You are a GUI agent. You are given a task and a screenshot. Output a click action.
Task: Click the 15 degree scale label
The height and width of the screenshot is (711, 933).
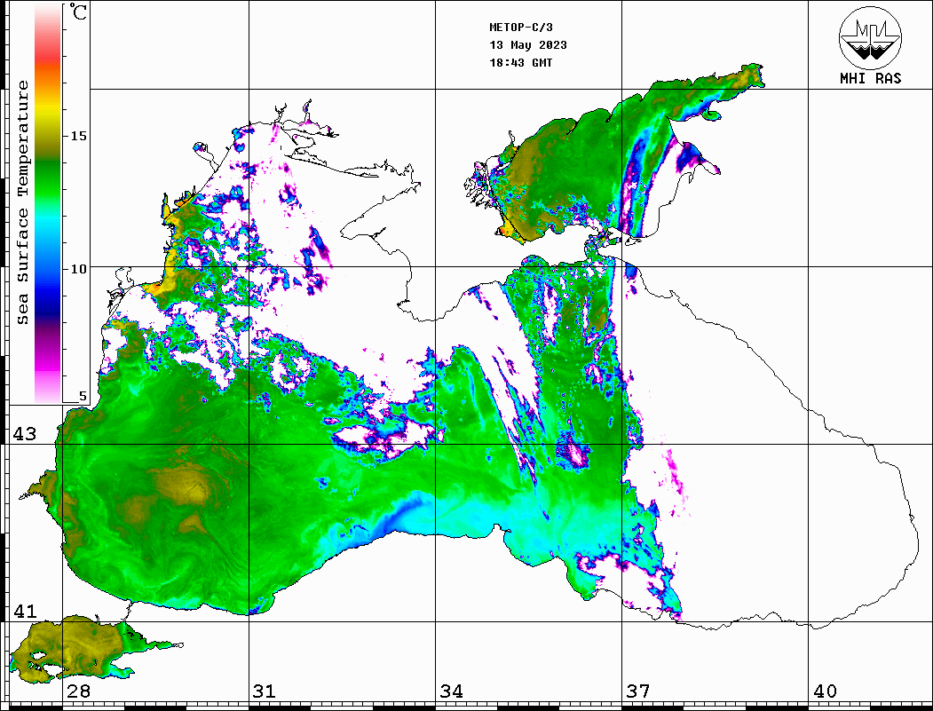coord(78,136)
